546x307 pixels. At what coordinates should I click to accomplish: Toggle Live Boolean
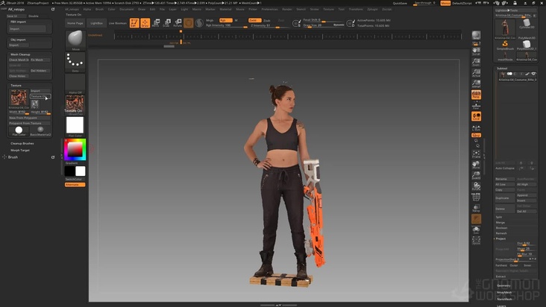click(x=118, y=23)
